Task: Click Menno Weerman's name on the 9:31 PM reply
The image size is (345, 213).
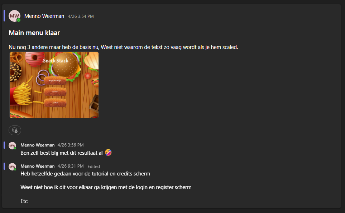Action: point(37,166)
